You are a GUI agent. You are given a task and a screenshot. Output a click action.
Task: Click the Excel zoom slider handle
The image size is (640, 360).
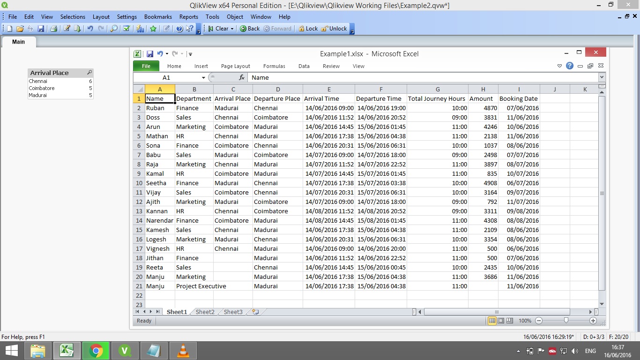pos(566,321)
